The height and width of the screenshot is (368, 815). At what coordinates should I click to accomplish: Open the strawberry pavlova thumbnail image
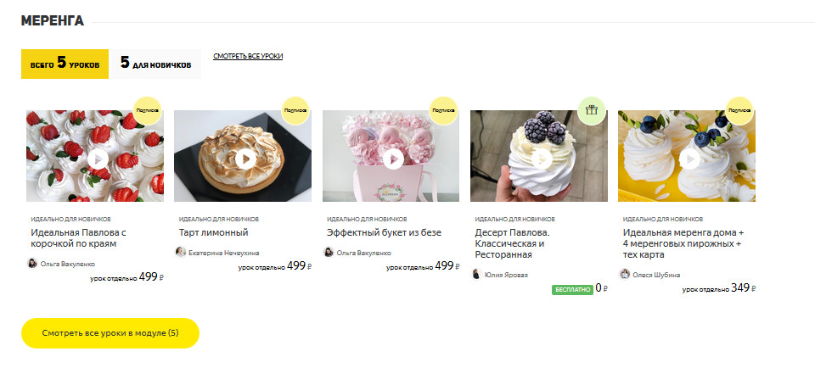[95, 156]
